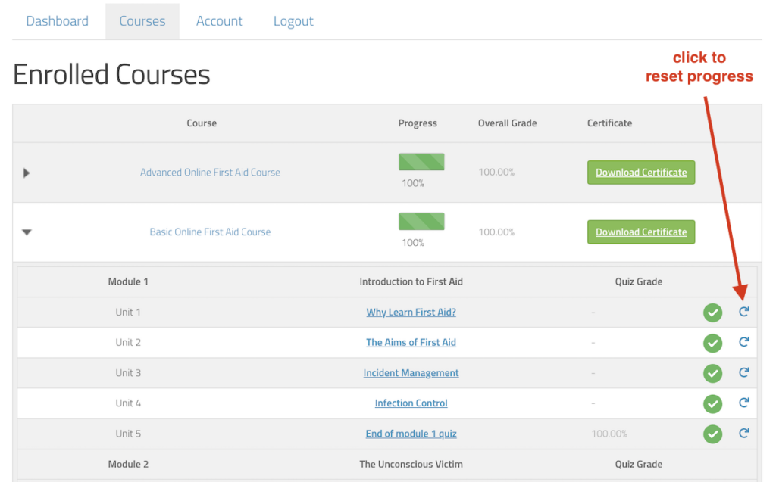Expand the Advanced Online First Aid Course row

click(27, 173)
